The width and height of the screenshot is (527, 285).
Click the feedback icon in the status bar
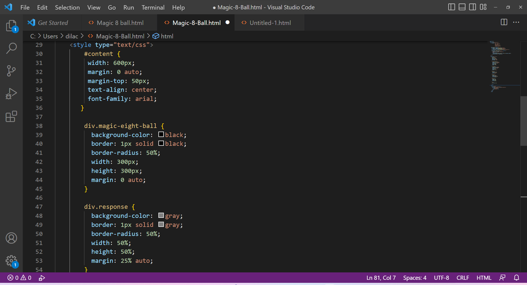502,278
